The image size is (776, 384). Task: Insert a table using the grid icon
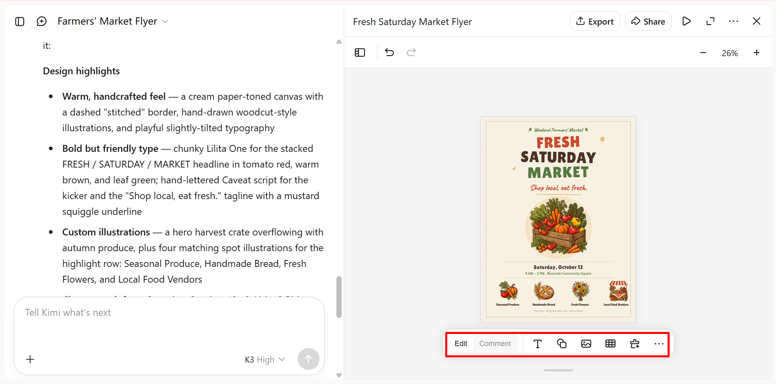pyautogui.click(x=610, y=344)
